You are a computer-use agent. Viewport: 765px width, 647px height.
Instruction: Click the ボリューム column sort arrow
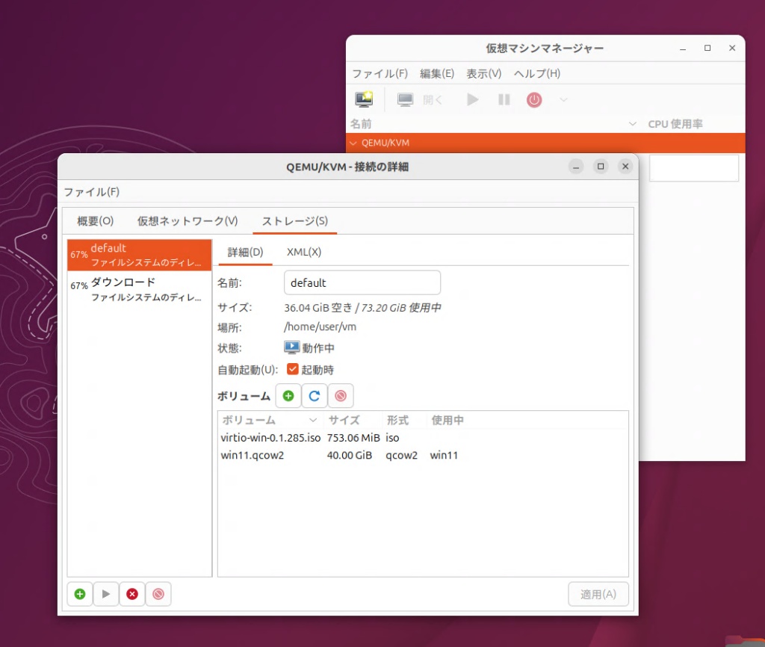[x=314, y=421]
